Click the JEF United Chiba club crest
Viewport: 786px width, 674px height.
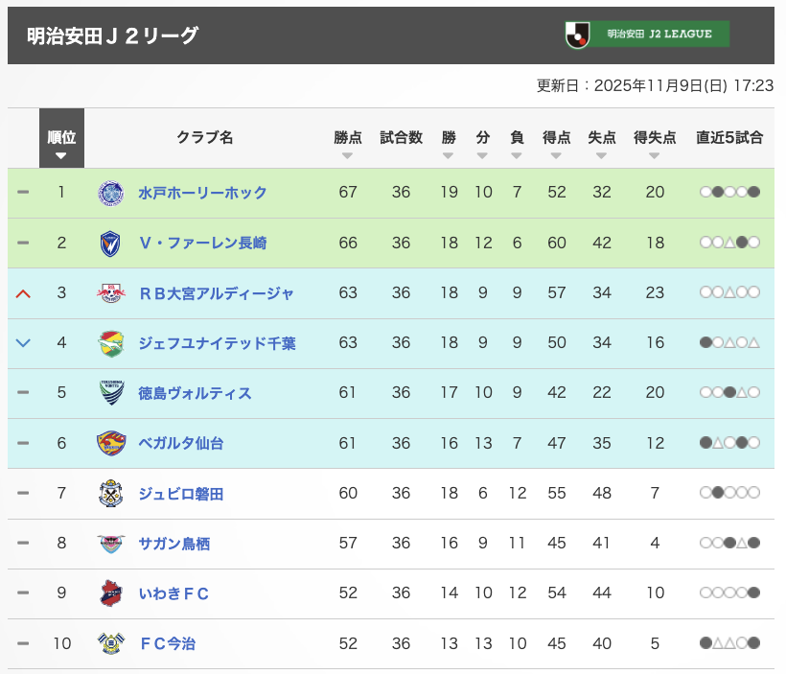tap(111, 343)
